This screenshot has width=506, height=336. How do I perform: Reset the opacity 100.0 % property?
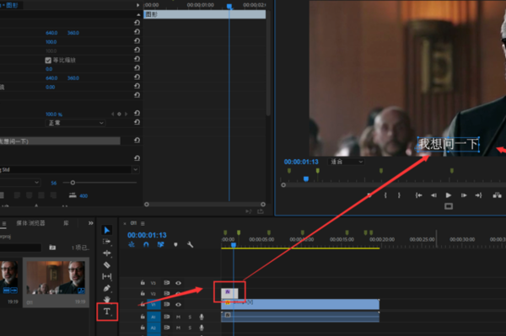point(137,113)
